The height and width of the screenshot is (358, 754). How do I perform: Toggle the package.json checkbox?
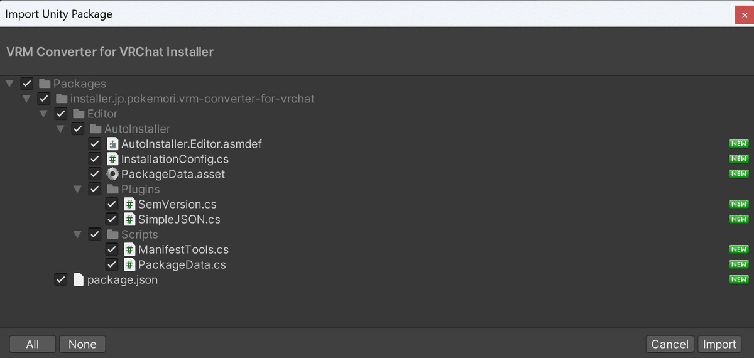pyautogui.click(x=61, y=279)
